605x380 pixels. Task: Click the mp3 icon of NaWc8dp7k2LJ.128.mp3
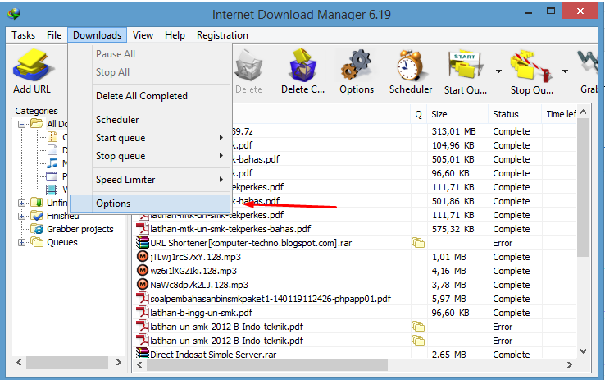(x=143, y=284)
